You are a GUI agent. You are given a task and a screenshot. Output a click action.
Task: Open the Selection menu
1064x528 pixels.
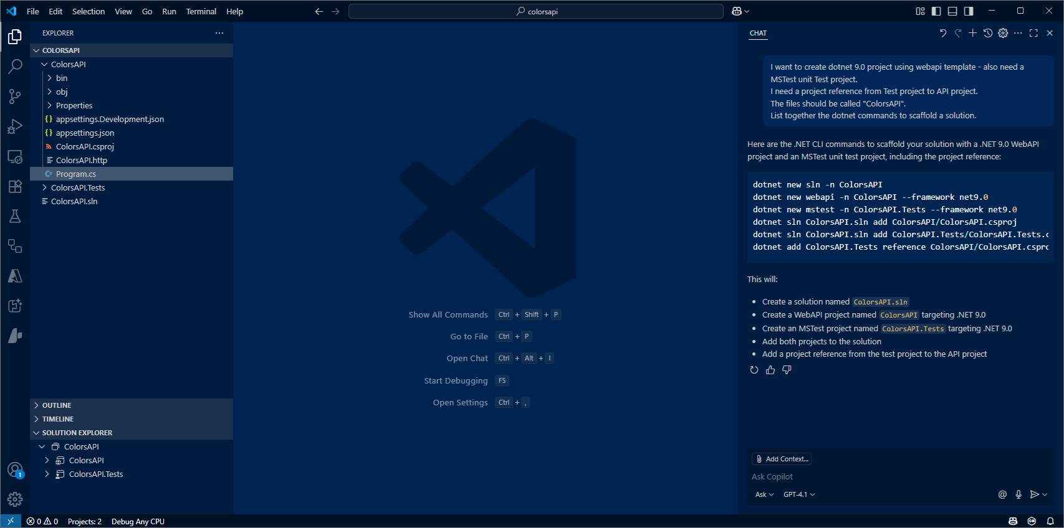click(x=89, y=11)
